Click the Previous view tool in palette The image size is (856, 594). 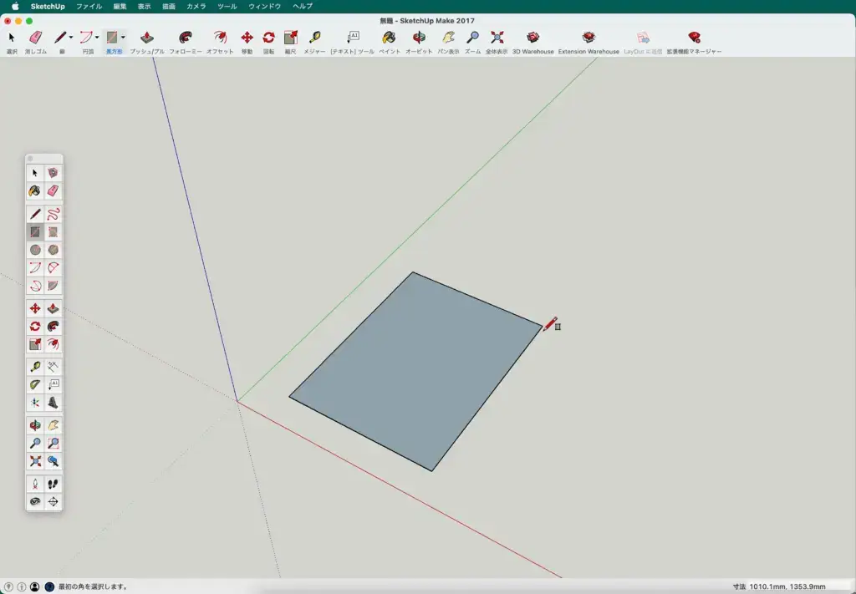(53, 461)
